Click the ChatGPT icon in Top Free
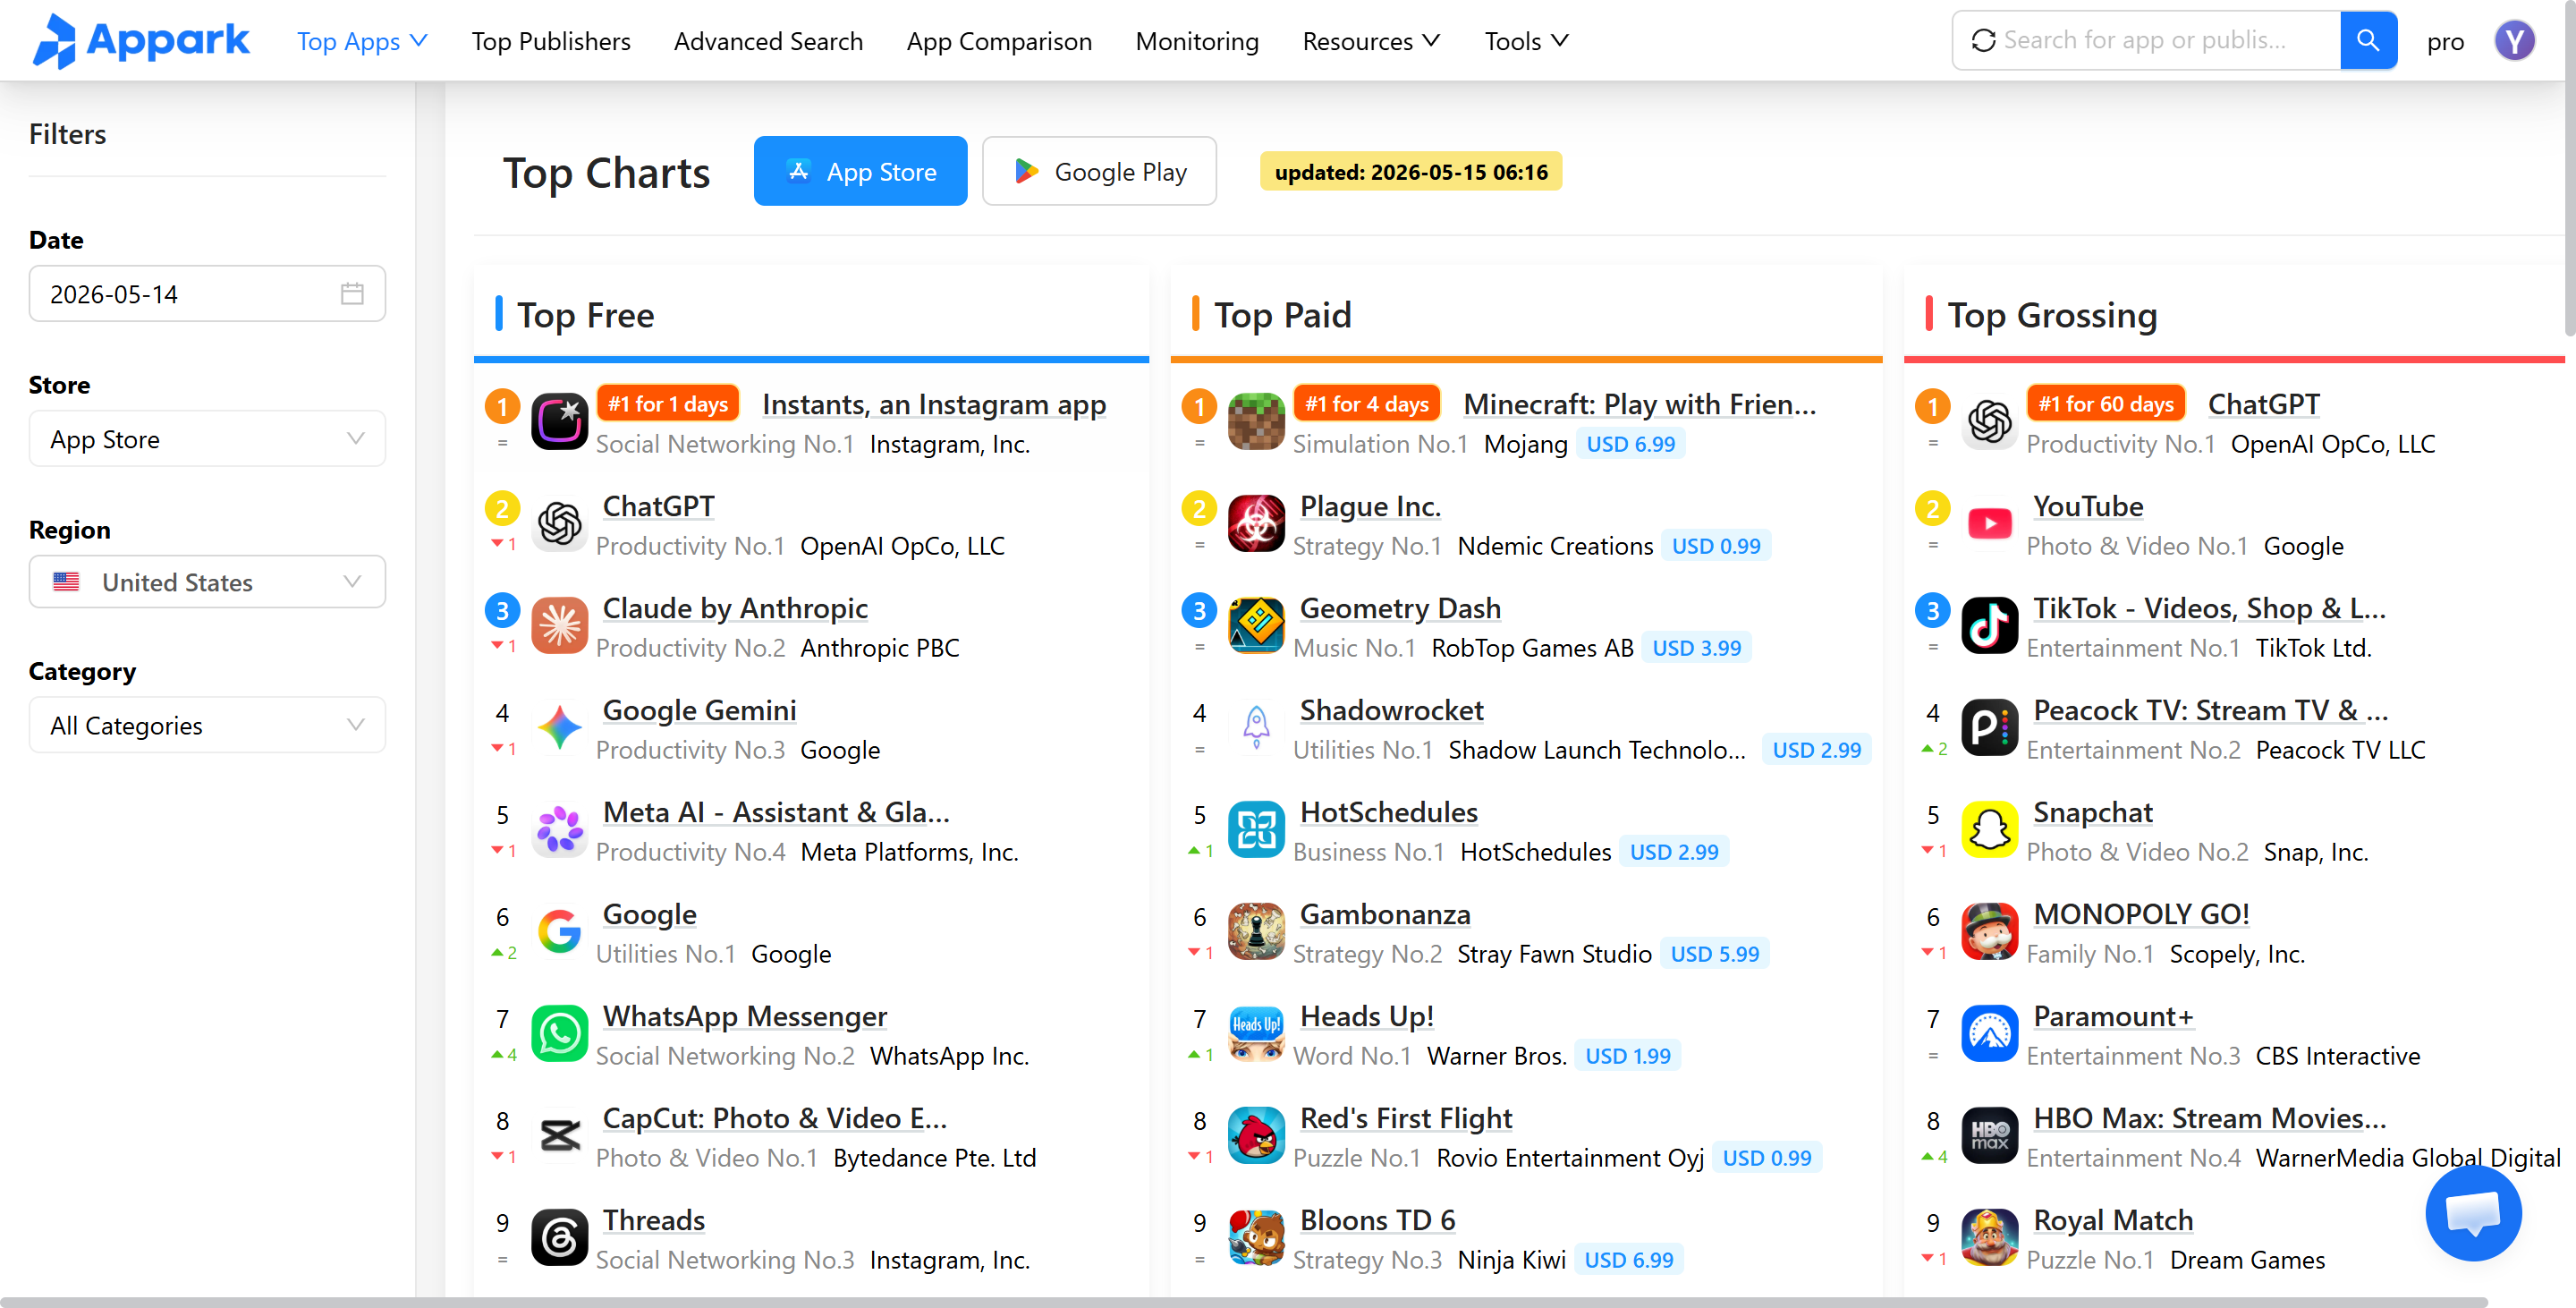This screenshot has height=1308, width=2576. [559, 524]
